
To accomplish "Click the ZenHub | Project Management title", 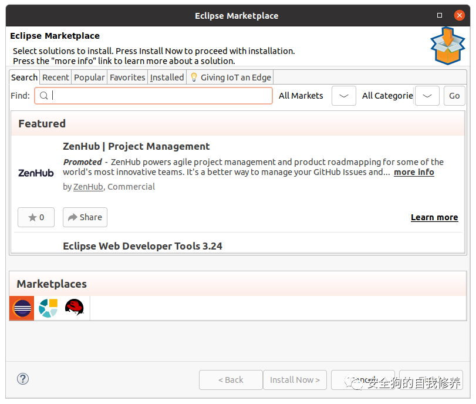I will tap(136, 146).
